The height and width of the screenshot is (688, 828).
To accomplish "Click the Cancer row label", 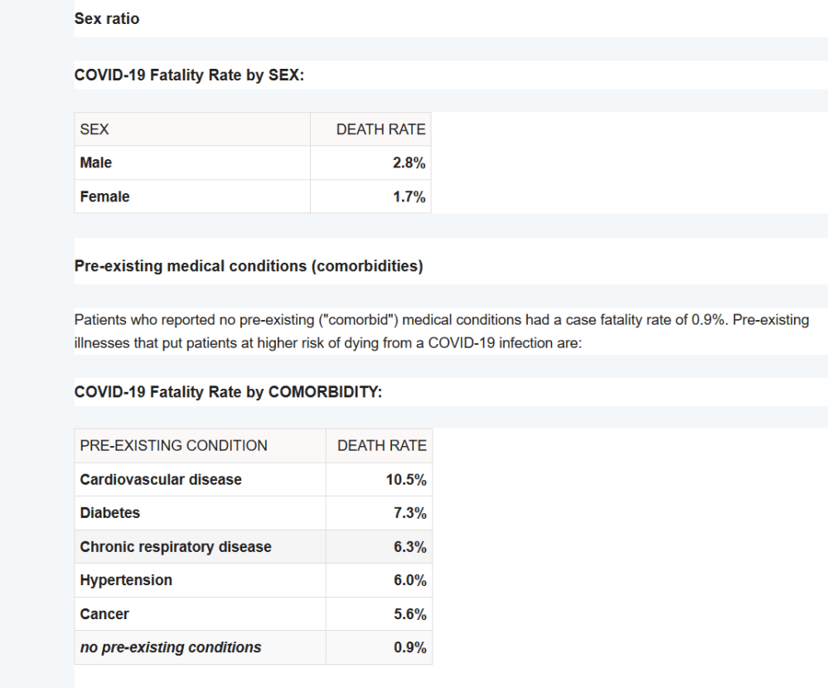I will coord(104,614).
